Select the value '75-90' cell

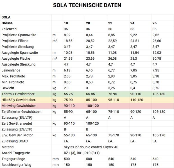[x=68, y=100]
